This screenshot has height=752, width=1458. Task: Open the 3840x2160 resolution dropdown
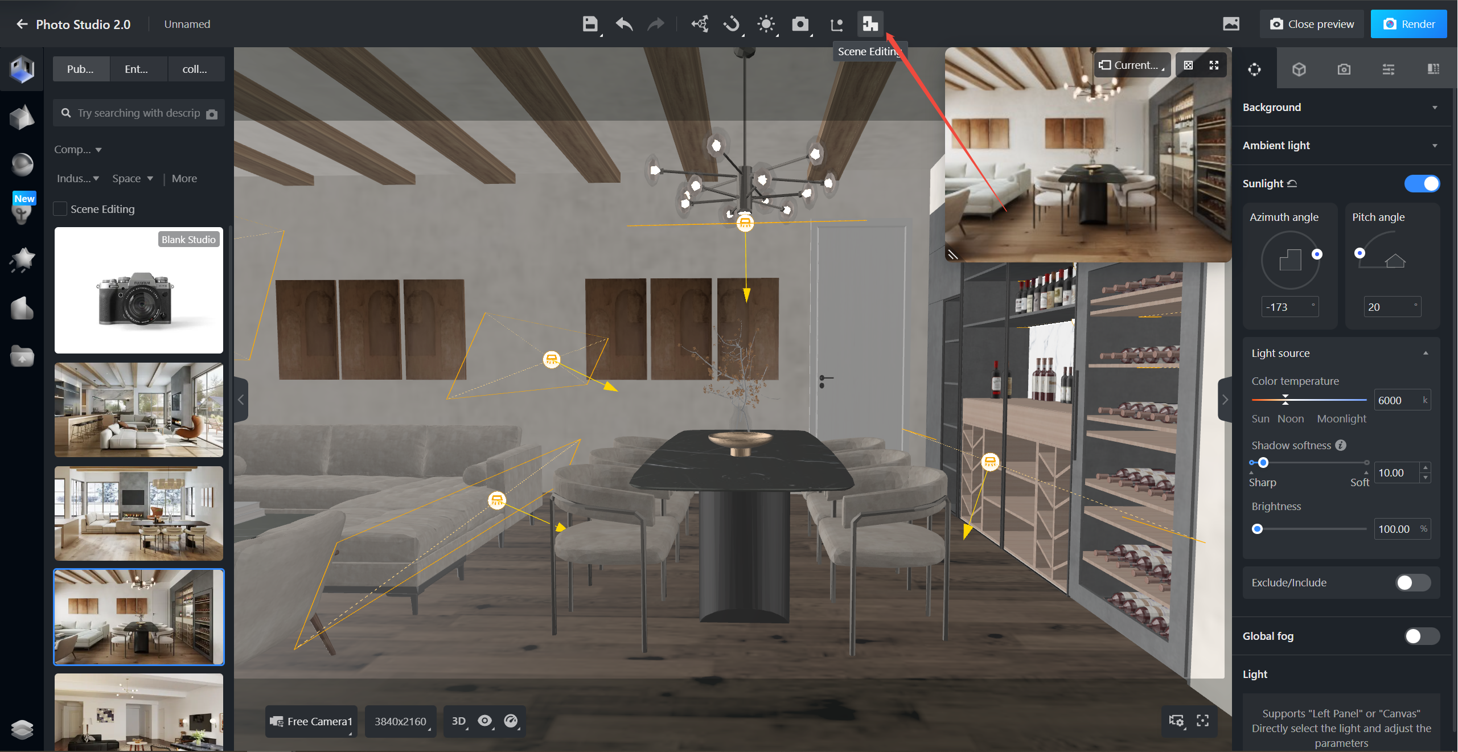[x=400, y=721]
